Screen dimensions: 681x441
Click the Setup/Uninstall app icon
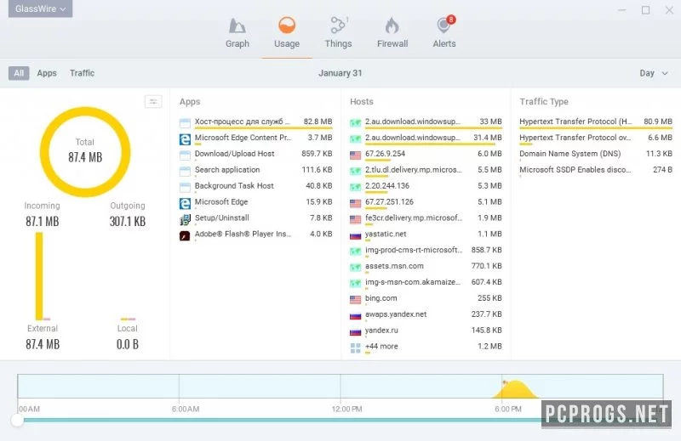coord(185,219)
